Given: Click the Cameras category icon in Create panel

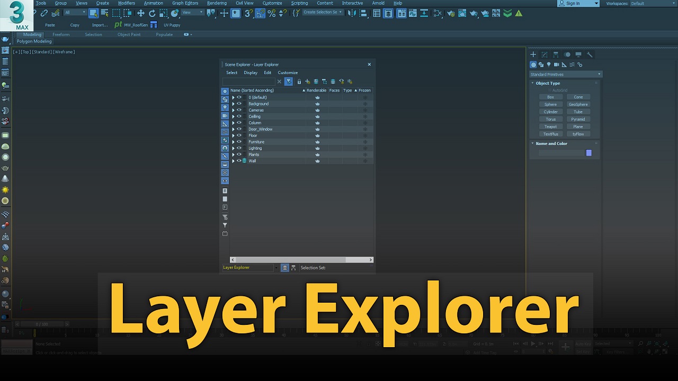Looking at the screenshot, I should pos(556,65).
